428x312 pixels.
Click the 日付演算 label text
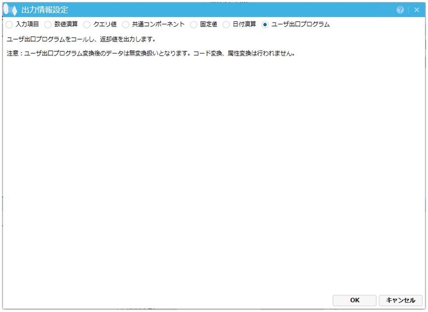(x=244, y=24)
